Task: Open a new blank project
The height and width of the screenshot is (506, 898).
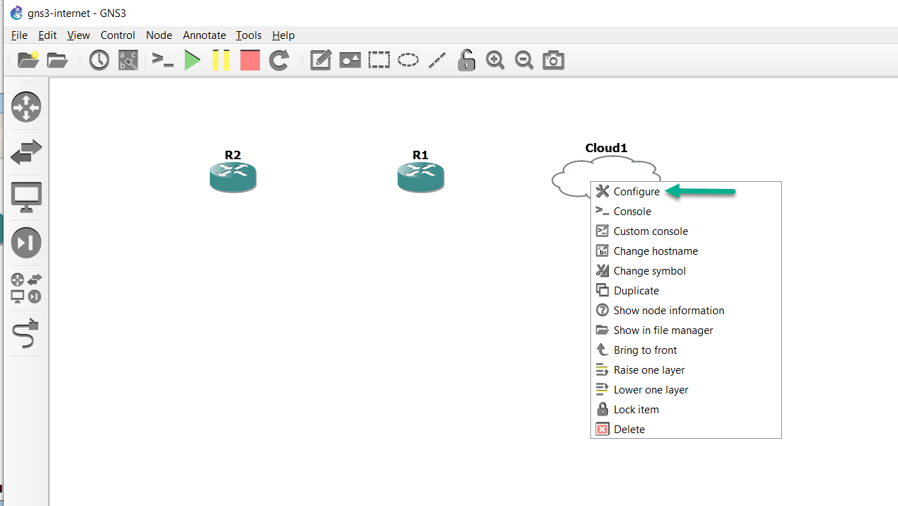Action: [x=28, y=60]
